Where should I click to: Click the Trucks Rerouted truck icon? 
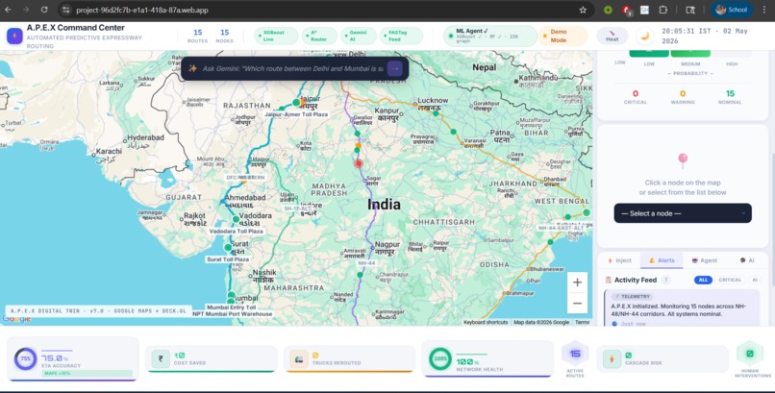(299, 359)
